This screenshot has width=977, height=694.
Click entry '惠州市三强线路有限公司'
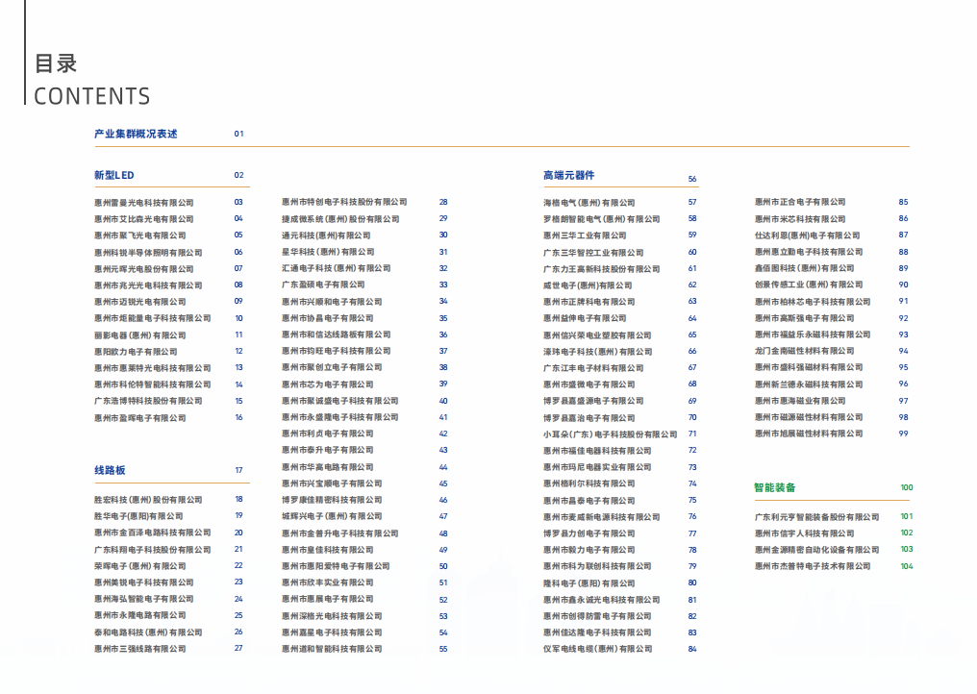coord(140,649)
